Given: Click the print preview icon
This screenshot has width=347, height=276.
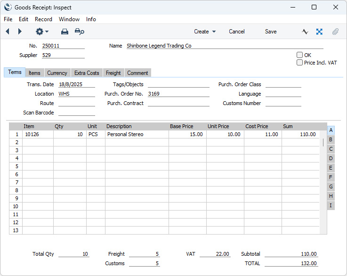Looking at the screenshot, I should [x=80, y=32].
